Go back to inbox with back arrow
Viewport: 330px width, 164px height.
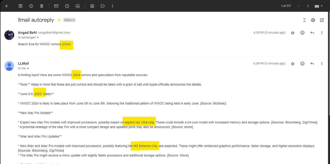pos(7,6)
